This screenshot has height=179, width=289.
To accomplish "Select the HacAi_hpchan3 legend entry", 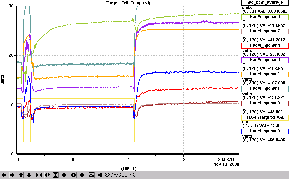I will [x=265, y=60].
